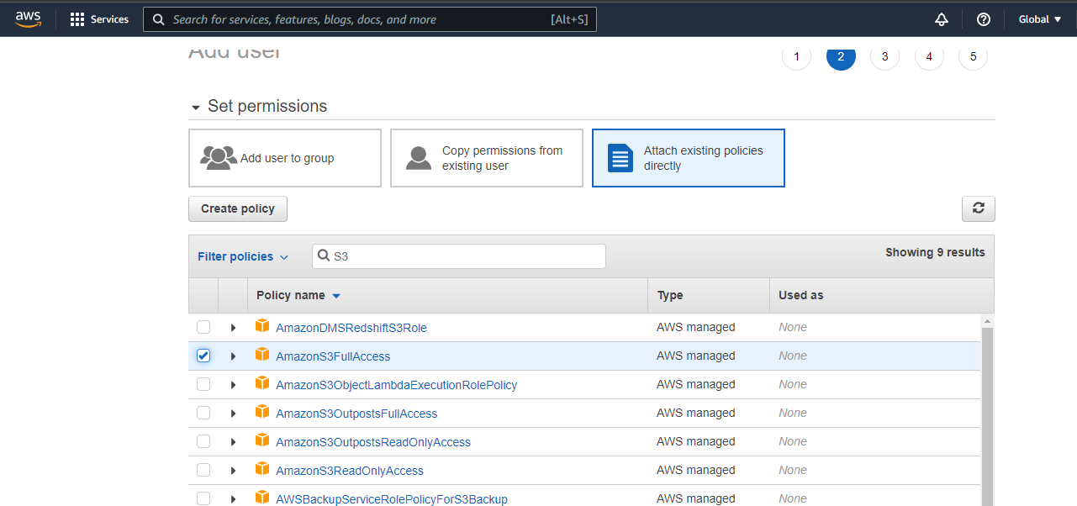Click the AmazonS3FullAccess policy box icon

point(262,356)
